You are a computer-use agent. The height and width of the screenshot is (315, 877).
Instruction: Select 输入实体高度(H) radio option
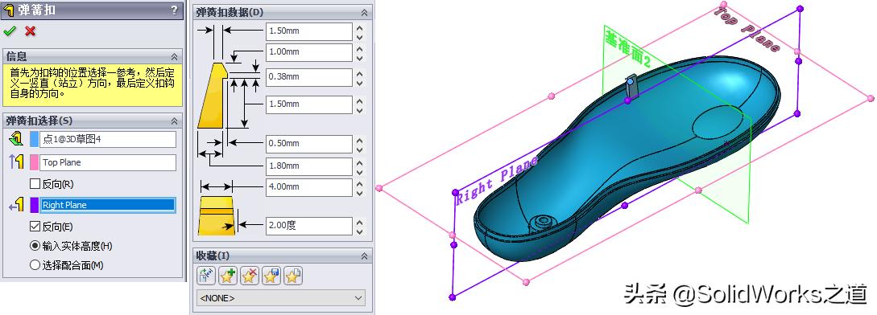(x=35, y=246)
